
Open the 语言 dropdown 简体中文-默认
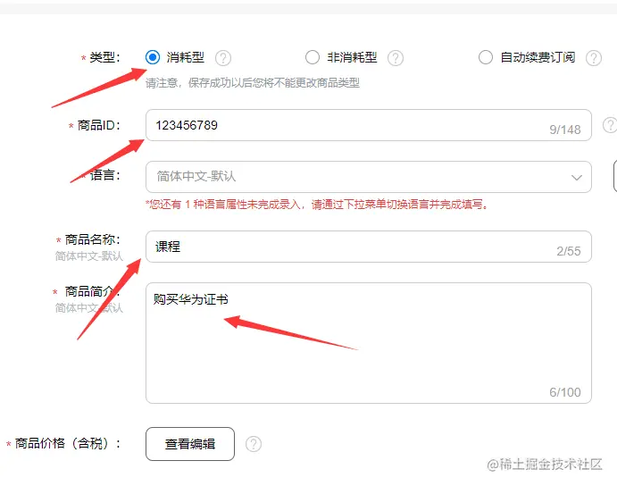tap(368, 177)
